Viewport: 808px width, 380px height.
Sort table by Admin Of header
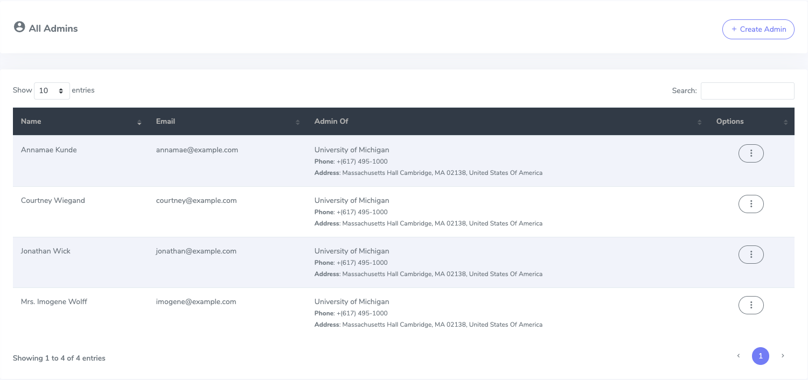tap(331, 122)
